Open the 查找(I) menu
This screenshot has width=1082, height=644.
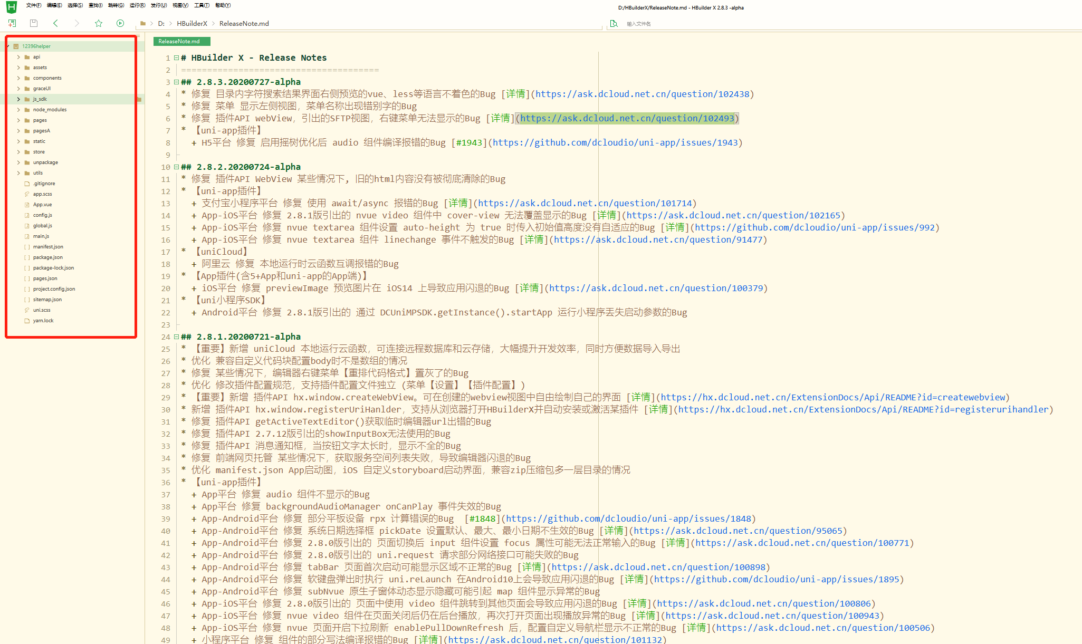(95, 5)
